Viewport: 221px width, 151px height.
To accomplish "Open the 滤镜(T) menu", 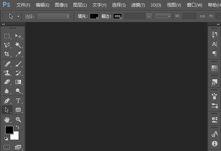I will (138, 5).
